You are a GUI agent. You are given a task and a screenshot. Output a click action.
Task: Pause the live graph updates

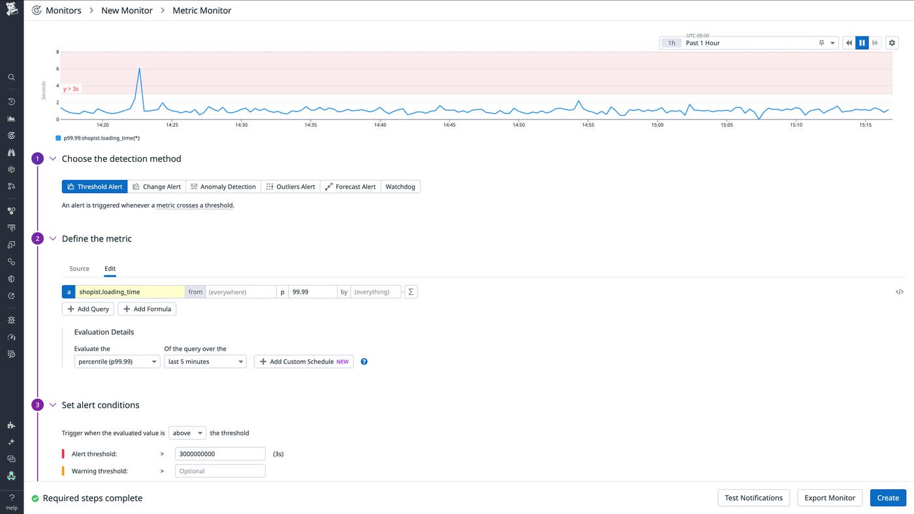pyautogui.click(x=862, y=42)
